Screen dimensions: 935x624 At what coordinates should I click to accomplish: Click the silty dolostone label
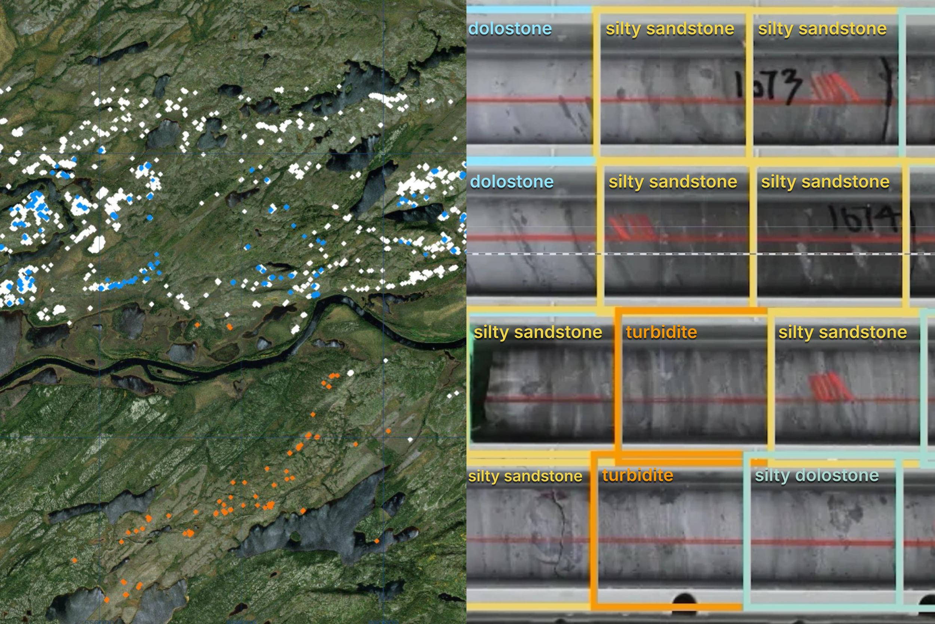coord(816,476)
